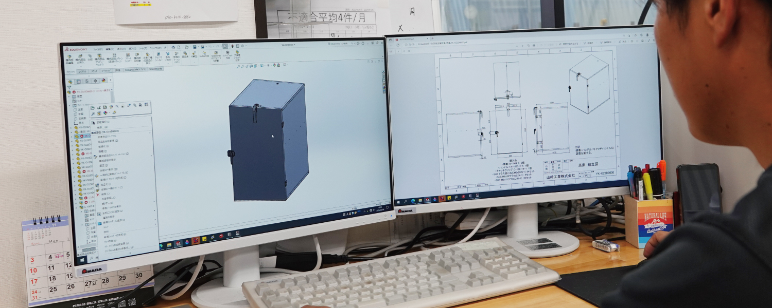
Task: Switch to the アセンブリ CommandManager tab
Action: 71,72
